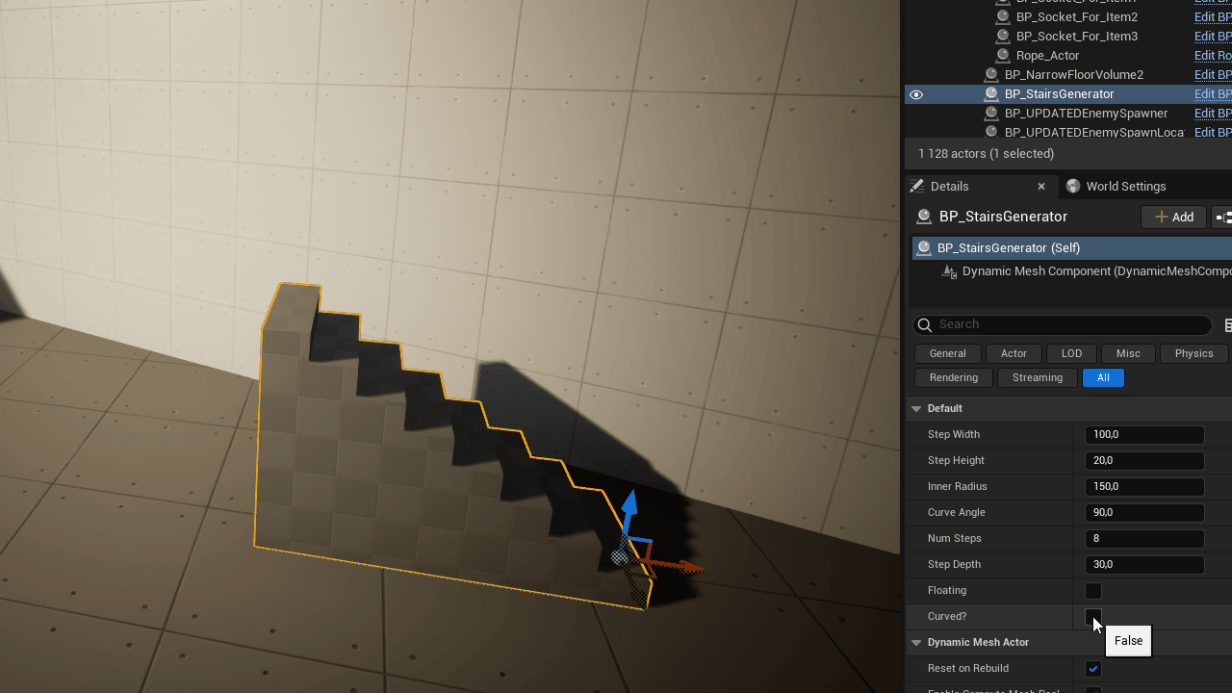Viewport: 1232px width, 693px height.
Task: Collapse the Default section
Action: (916, 409)
